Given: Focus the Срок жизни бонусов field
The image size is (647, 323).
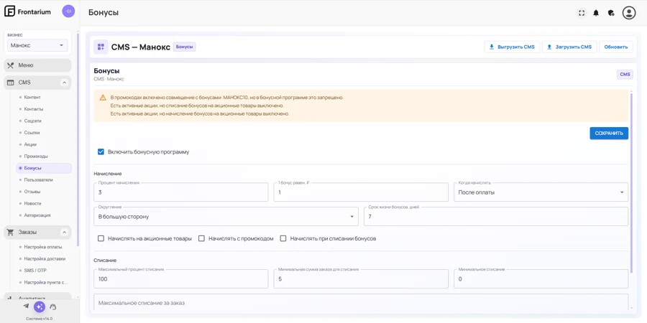Looking at the screenshot, I should pyautogui.click(x=496, y=216).
